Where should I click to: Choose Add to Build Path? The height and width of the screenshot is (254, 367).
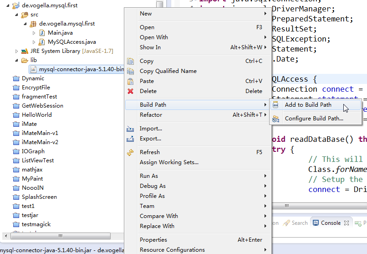tap(308, 105)
